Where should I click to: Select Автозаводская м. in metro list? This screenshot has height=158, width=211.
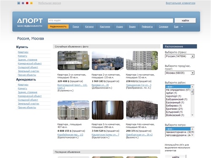[x=178, y=135]
